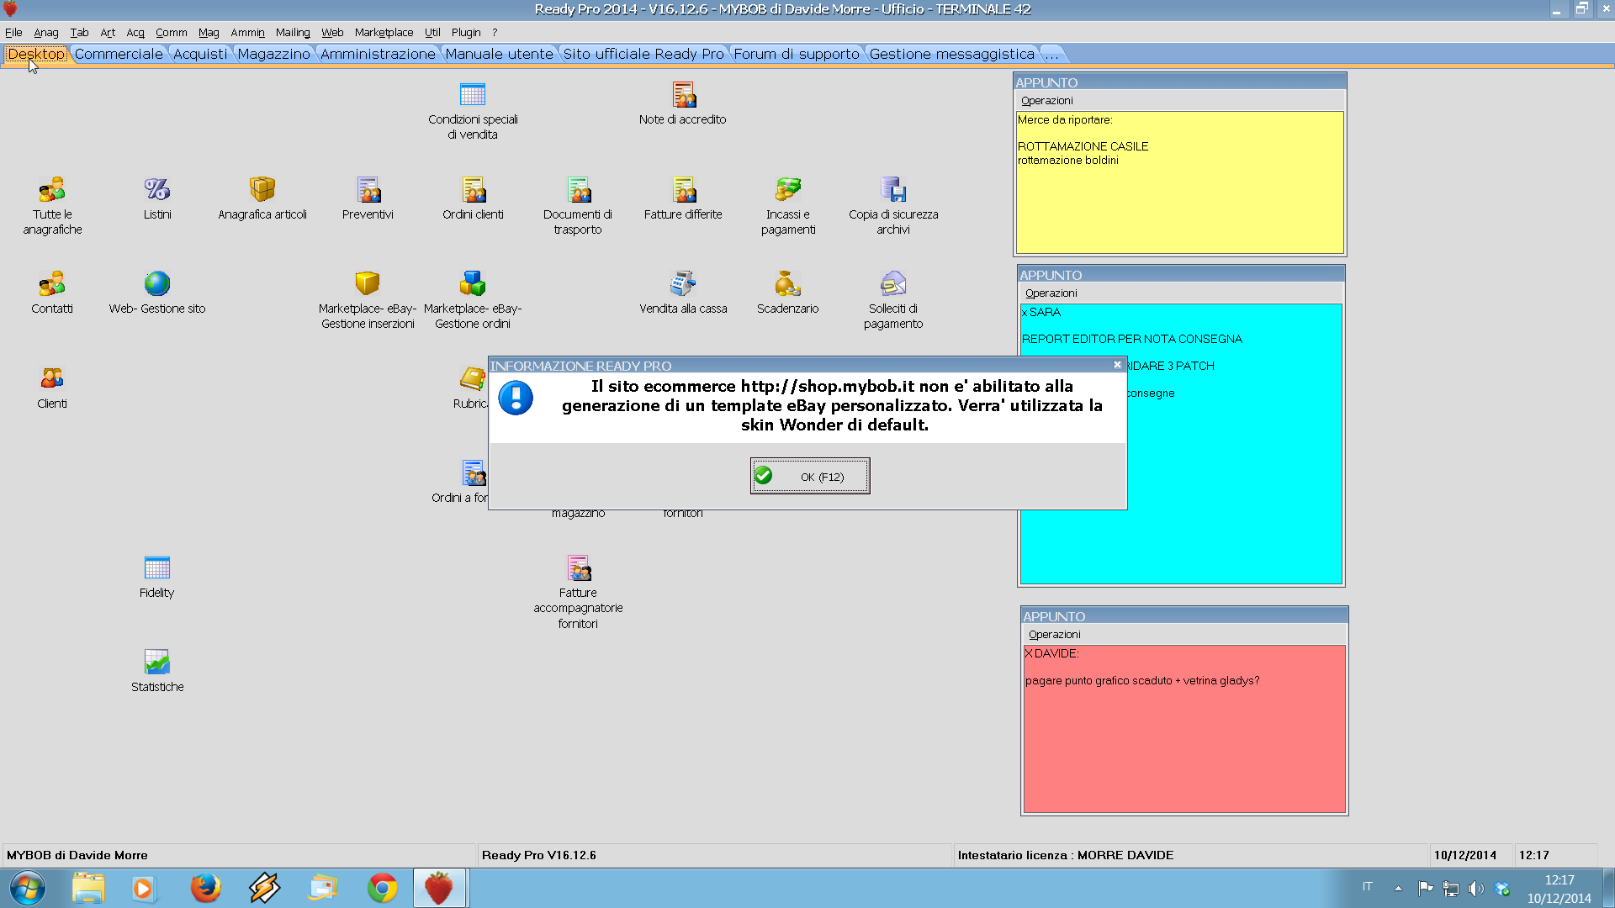
Task: Open the Contatti icon
Action: click(x=52, y=283)
